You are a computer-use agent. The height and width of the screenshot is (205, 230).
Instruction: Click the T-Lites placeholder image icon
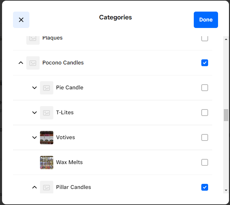coord(46,113)
